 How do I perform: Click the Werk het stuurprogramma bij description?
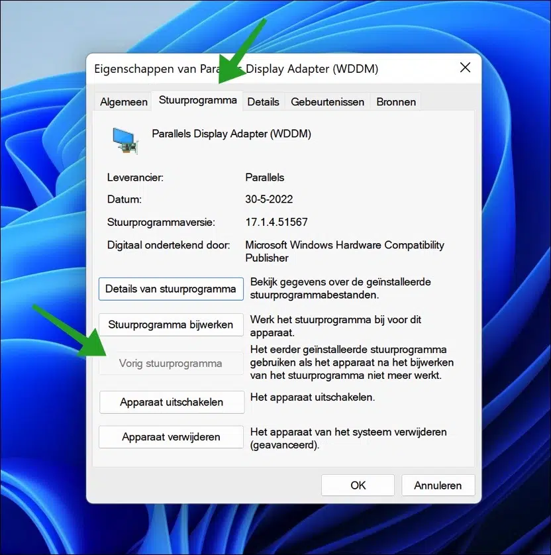(336, 326)
